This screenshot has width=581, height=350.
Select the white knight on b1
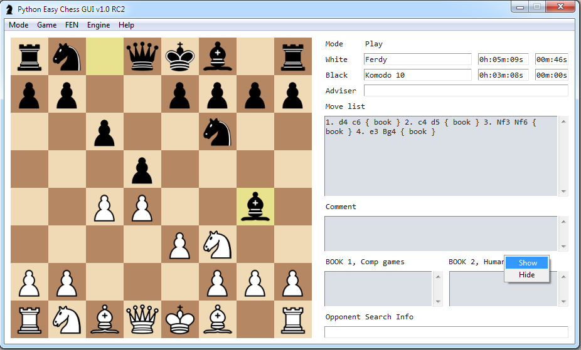pyautogui.click(x=67, y=319)
